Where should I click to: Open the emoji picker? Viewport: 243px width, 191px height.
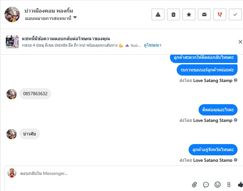(218, 185)
